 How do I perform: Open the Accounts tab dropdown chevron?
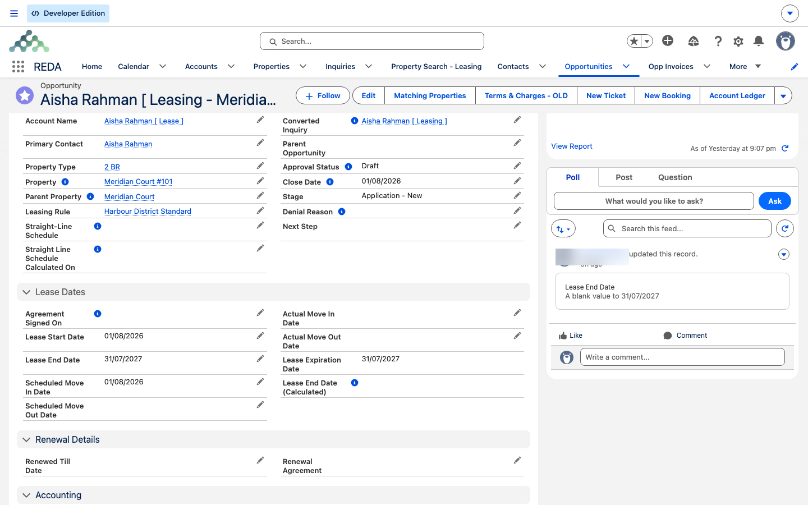pyautogui.click(x=231, y=66)
